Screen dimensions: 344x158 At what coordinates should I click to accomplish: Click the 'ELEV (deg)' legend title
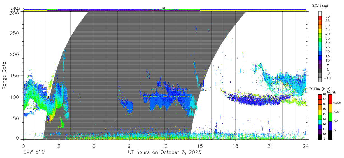320,6
